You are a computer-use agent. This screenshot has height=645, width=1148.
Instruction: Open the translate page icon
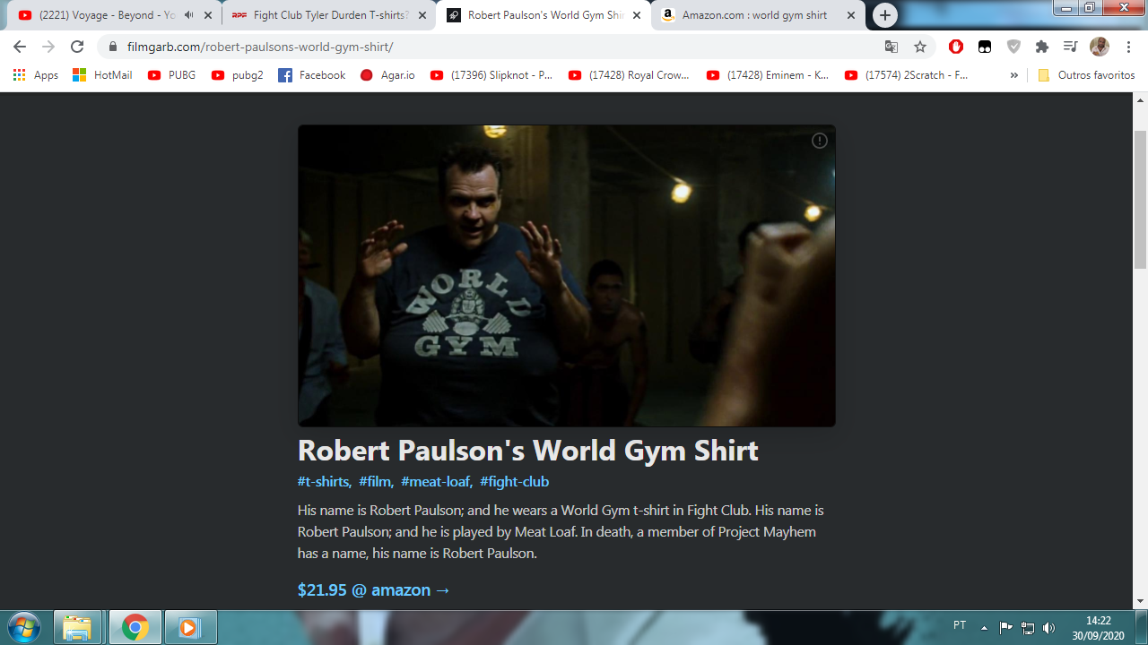click(x=891, y=47)
